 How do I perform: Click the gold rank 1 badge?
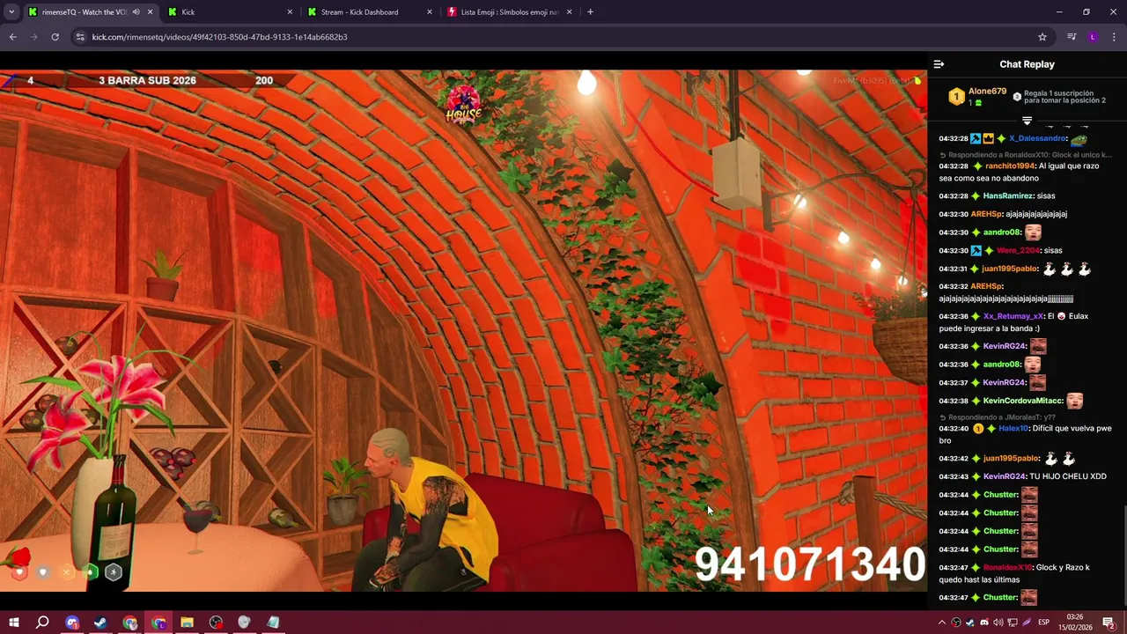click(956, 97)
